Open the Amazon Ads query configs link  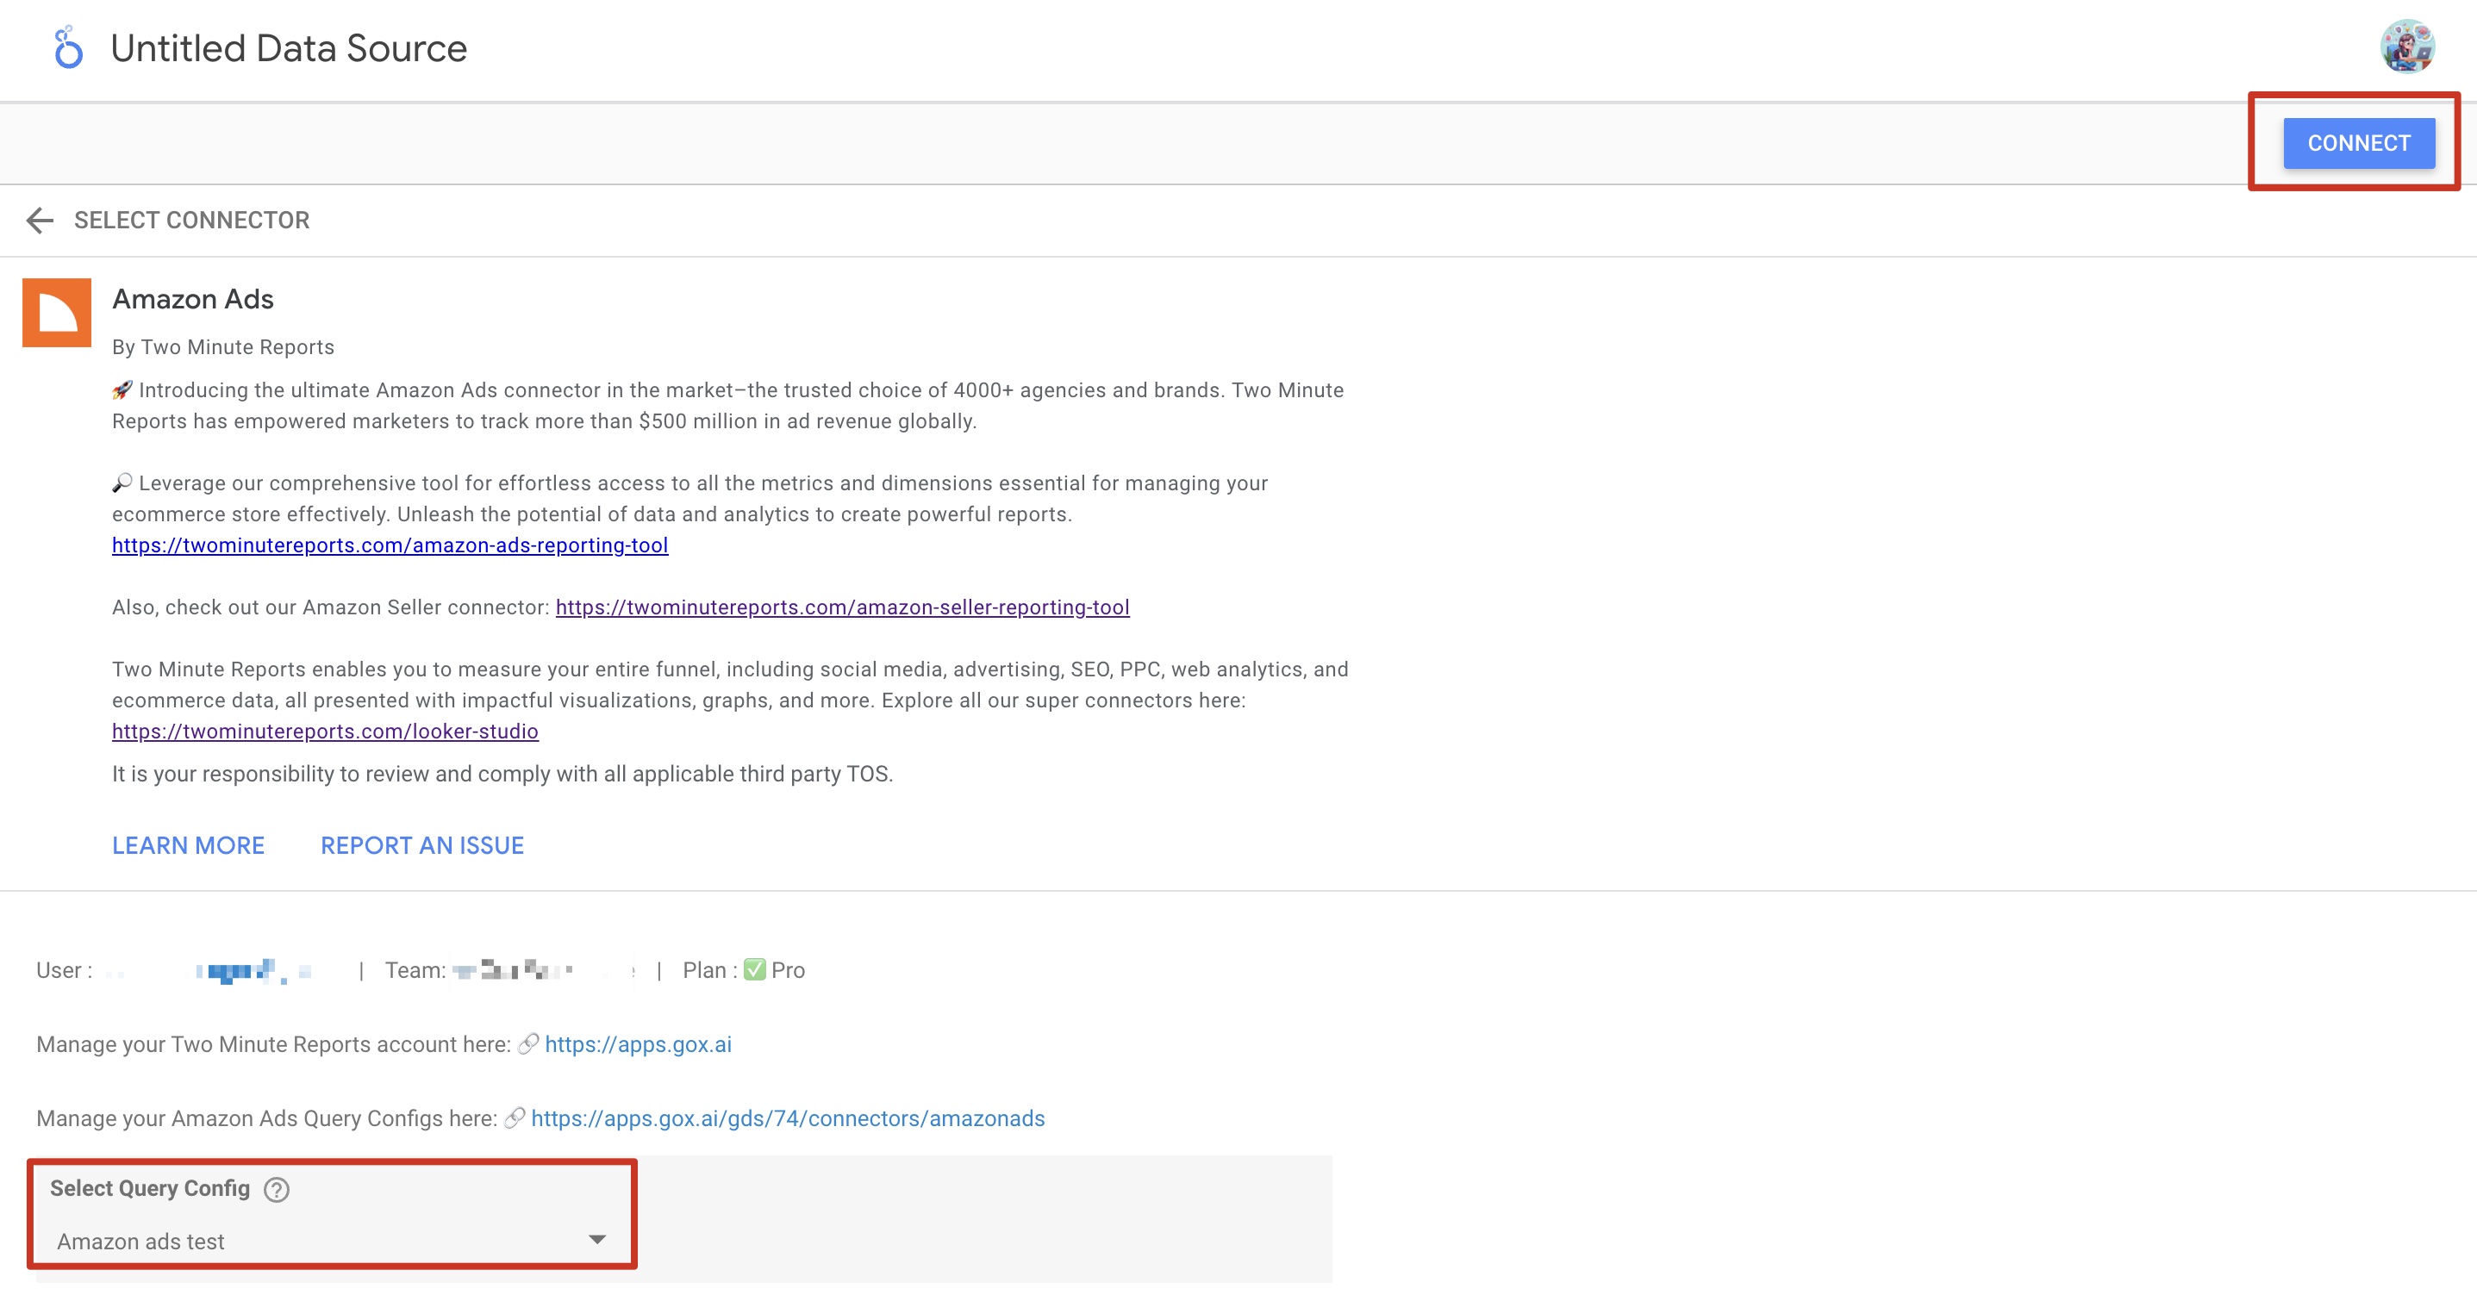[788, 1118]
